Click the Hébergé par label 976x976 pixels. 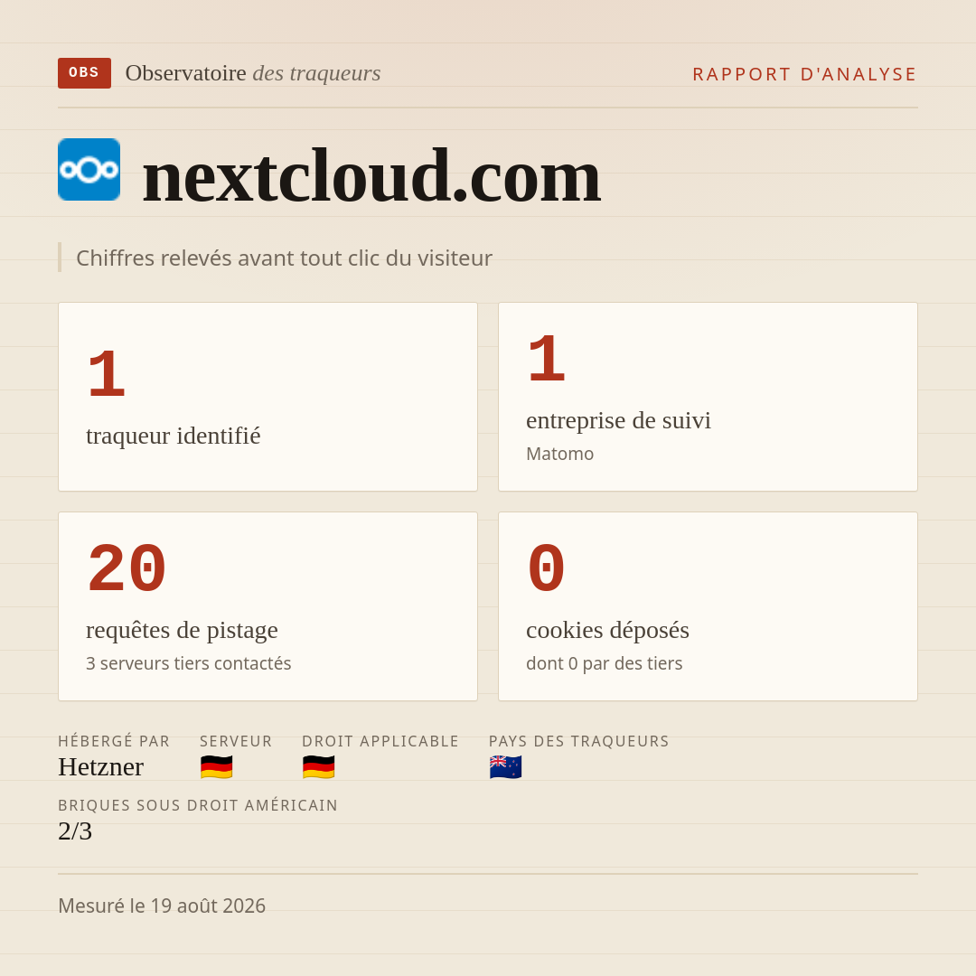[x=114, y=741]
